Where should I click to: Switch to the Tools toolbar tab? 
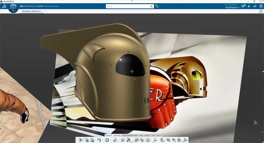(153, 135)
